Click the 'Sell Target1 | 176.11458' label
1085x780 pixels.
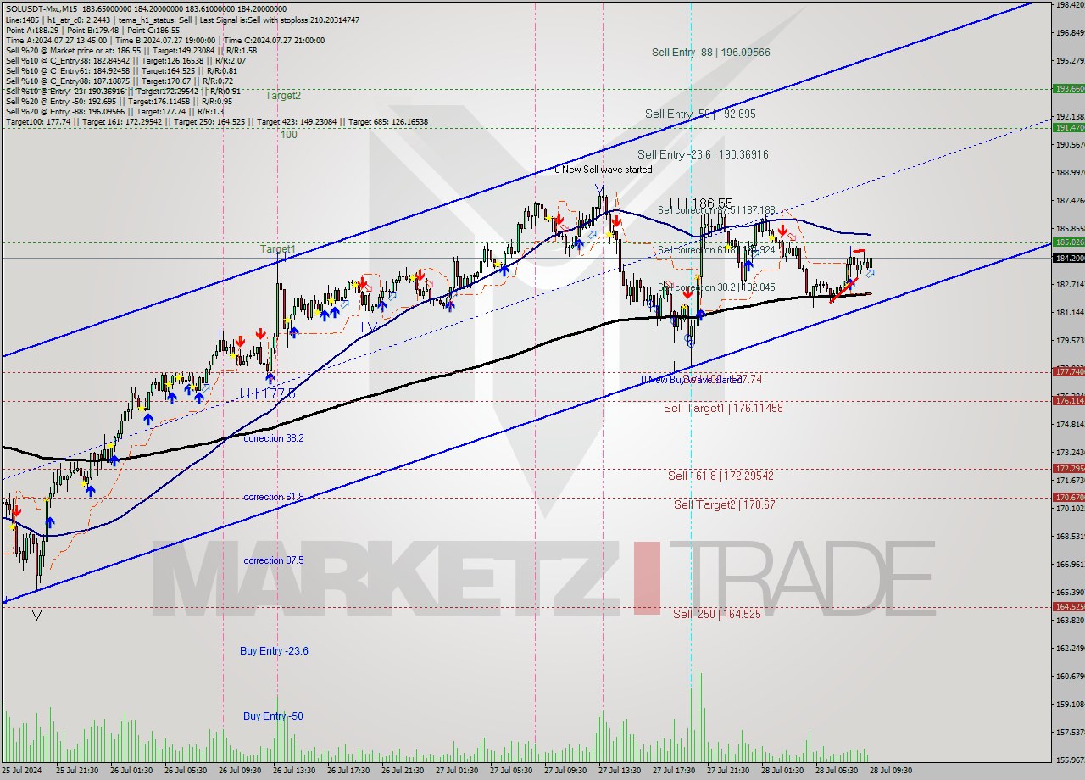coord(723,408)
